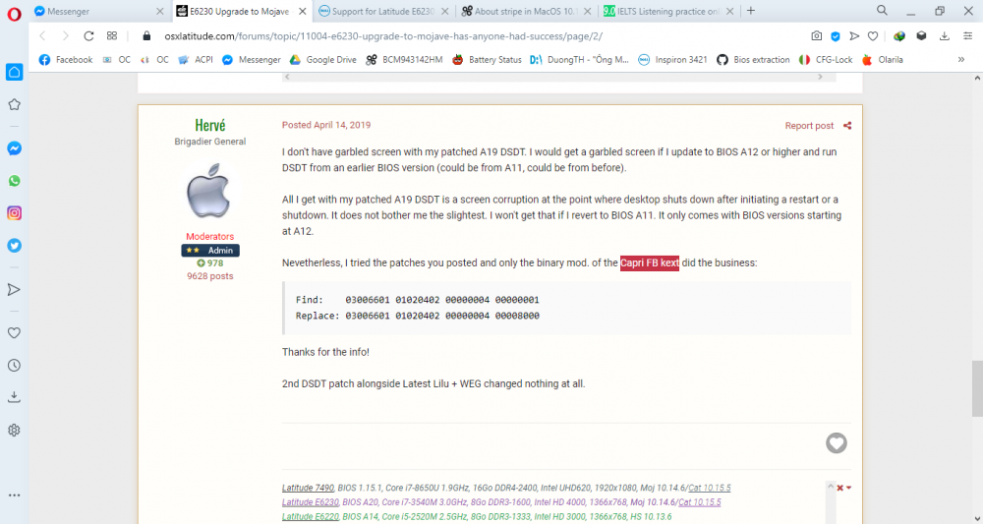The image size is (983, 524).
Task: Open Messenger in Opera sidebar
Action: pos(14,148)
